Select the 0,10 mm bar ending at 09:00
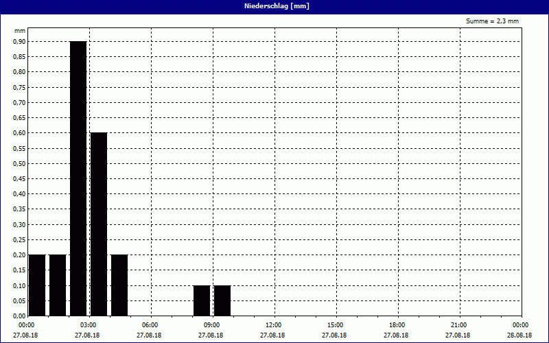Viewport: 549px width, 343px height. click(202, 300)
